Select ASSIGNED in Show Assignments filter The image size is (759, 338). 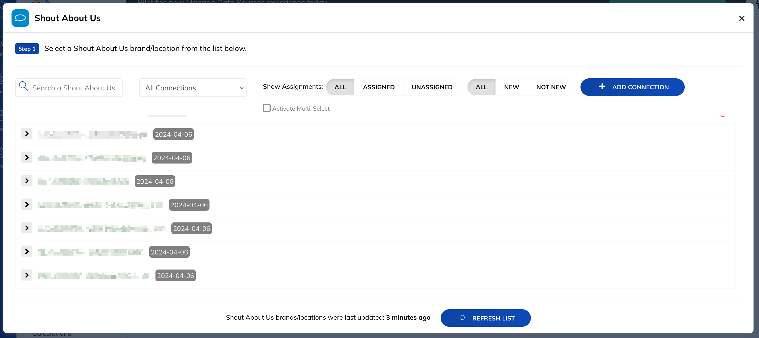pos(379,87)
